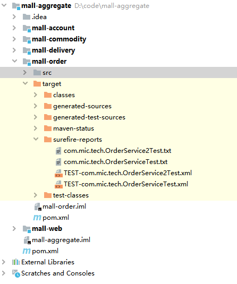Click the mall-web module icon
237x284 pixels.
[x=27, y=229]
